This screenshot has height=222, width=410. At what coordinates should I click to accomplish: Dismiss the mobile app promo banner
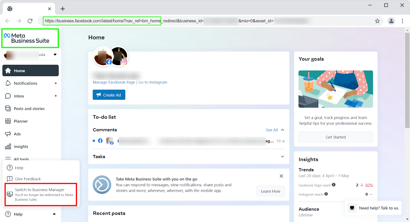tap(281, 176)
